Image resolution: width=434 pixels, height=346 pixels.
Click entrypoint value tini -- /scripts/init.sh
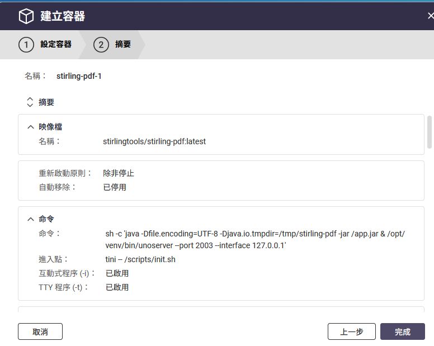click(140, 259)
